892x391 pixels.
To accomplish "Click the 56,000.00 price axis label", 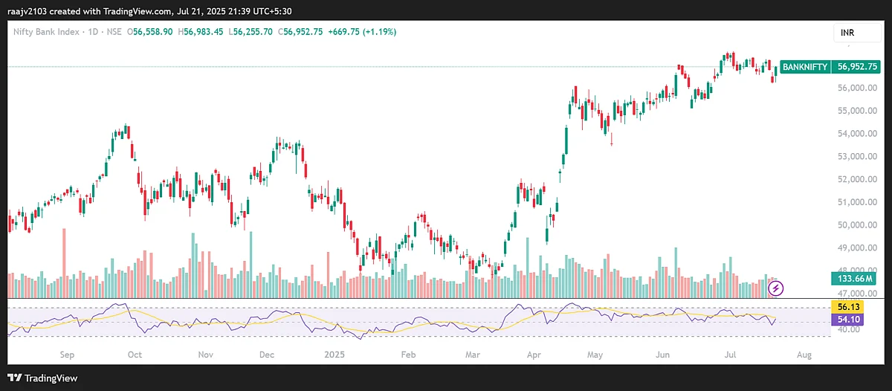I will tap(857, 88).
